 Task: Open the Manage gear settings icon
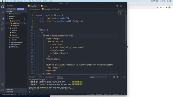point(3,90)
